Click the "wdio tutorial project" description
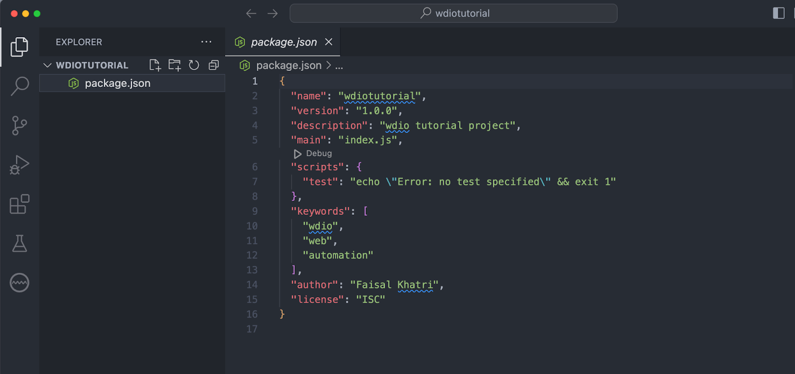Image resolution: width=795 pixels, height=374 pixels. pyautogui.click(x=448, y=125)
